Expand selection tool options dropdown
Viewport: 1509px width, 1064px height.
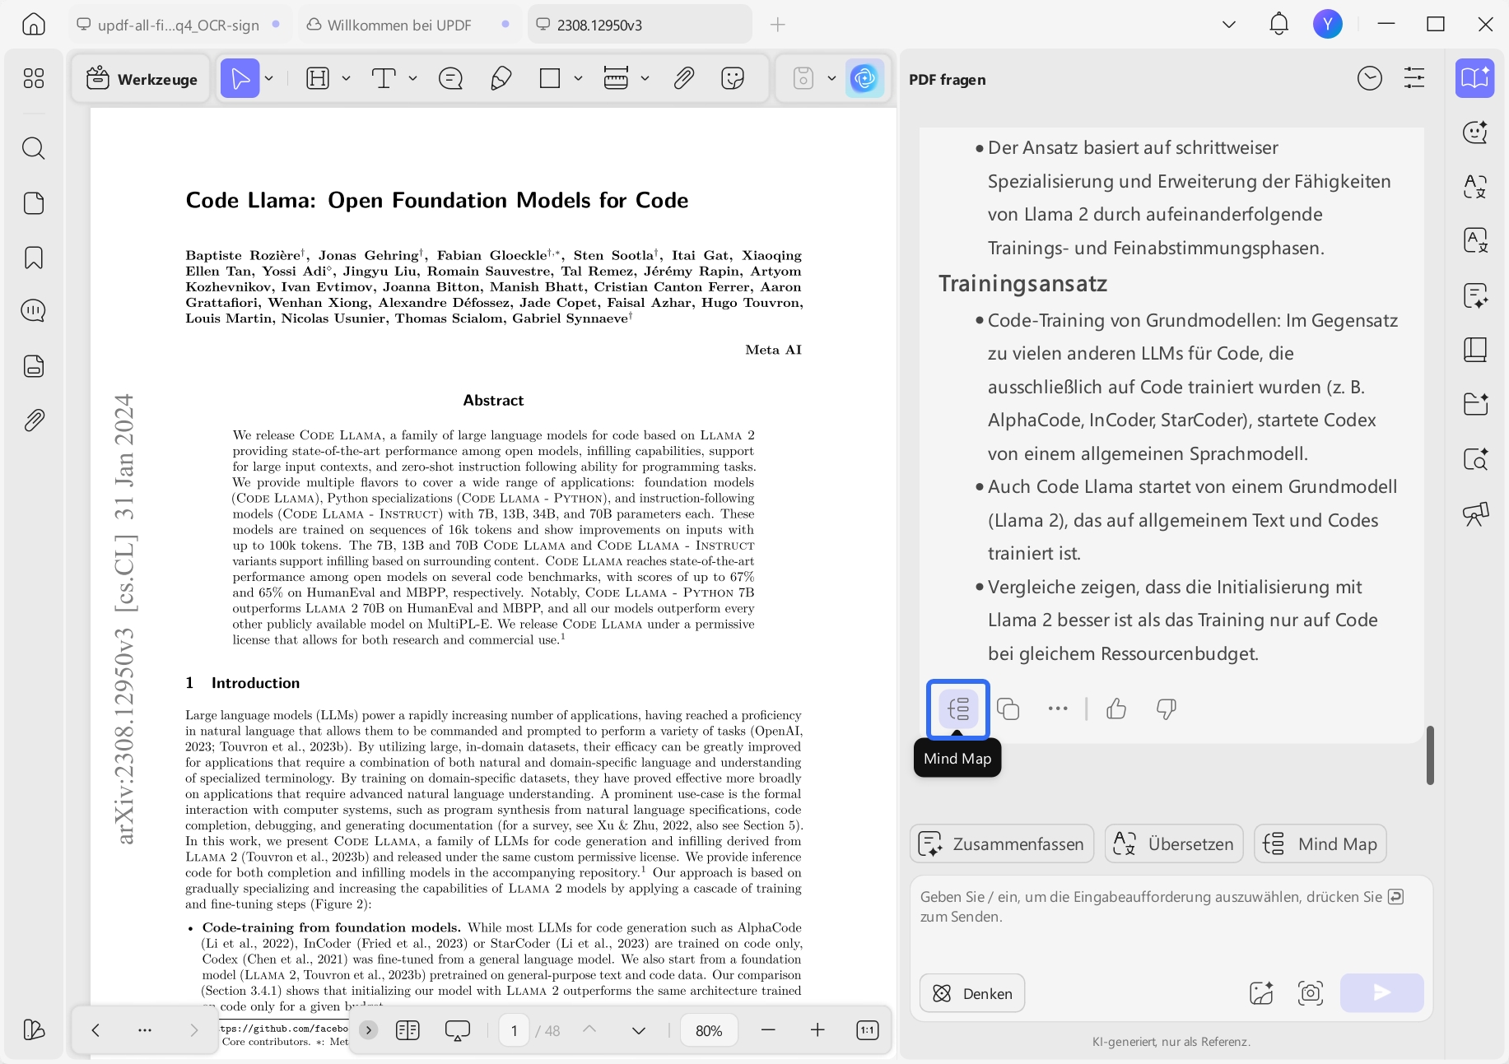(269, 78)
